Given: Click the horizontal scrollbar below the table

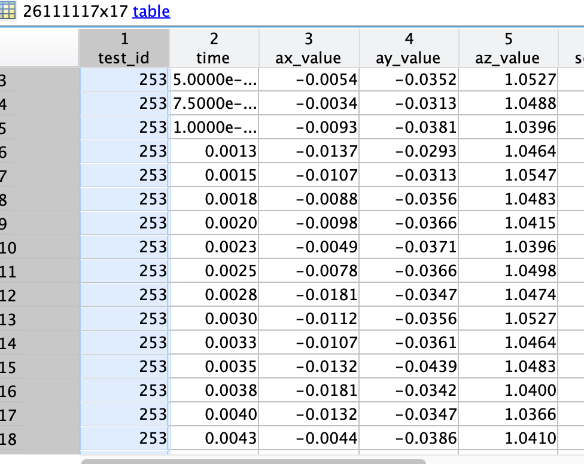Looking at the screenshot, I should (253, 462).
